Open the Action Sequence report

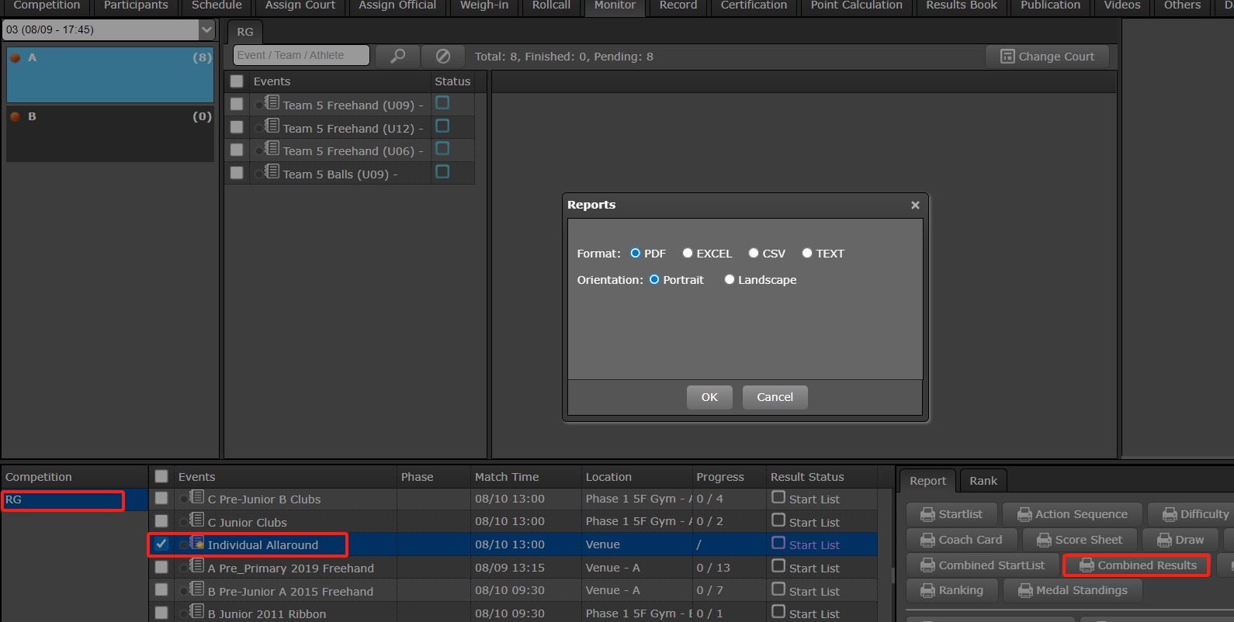pyautogui.click(x=1072, y=514)
